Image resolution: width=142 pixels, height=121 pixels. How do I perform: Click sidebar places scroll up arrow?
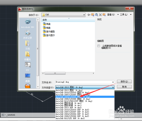[x=38, y=20]
